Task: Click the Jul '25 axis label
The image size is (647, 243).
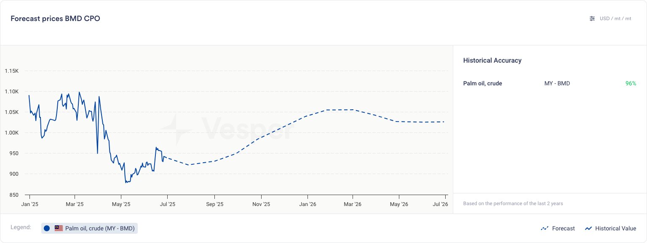Action: (167, 204)
